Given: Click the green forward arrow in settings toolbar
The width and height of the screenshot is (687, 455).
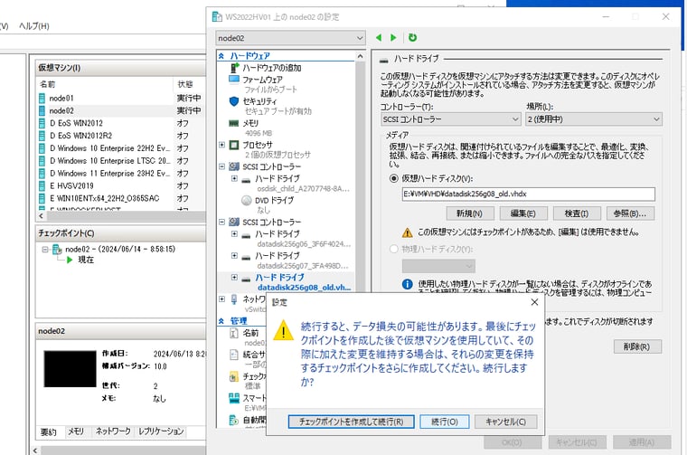Looking at the screenshot, I should pos(393,38).
